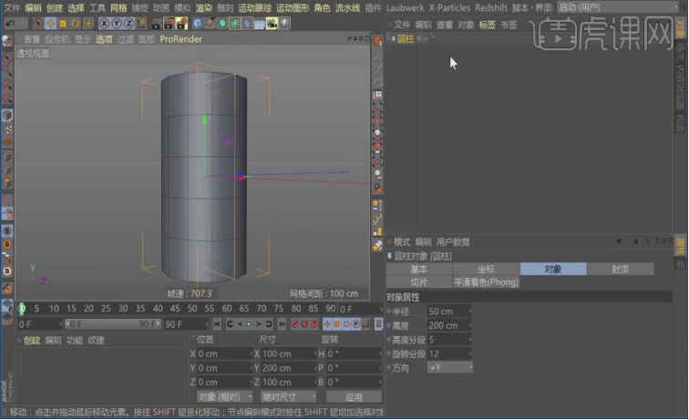689x420 pixels.
Task: Toggle the X axis lock
Action: (104, 24)
